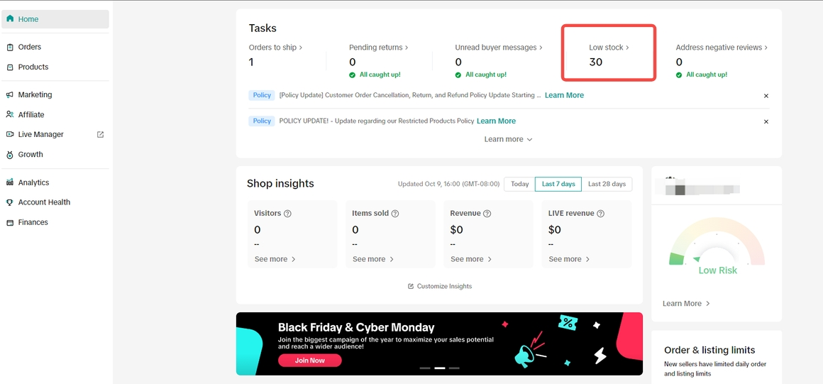823x384 pixels.
Task: Open Analytics in the sidebar menu
Action: 33,182
